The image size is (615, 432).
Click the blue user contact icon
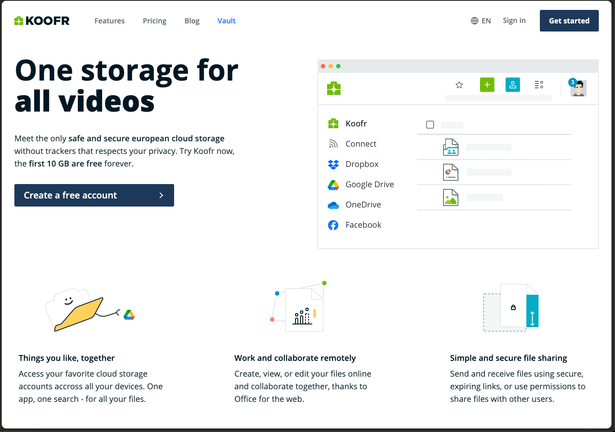(x=513, y=85)
